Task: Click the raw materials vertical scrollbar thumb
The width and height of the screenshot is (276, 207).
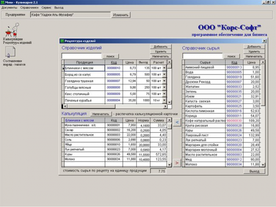Action: pyautogui.click(x=263, y=85)
